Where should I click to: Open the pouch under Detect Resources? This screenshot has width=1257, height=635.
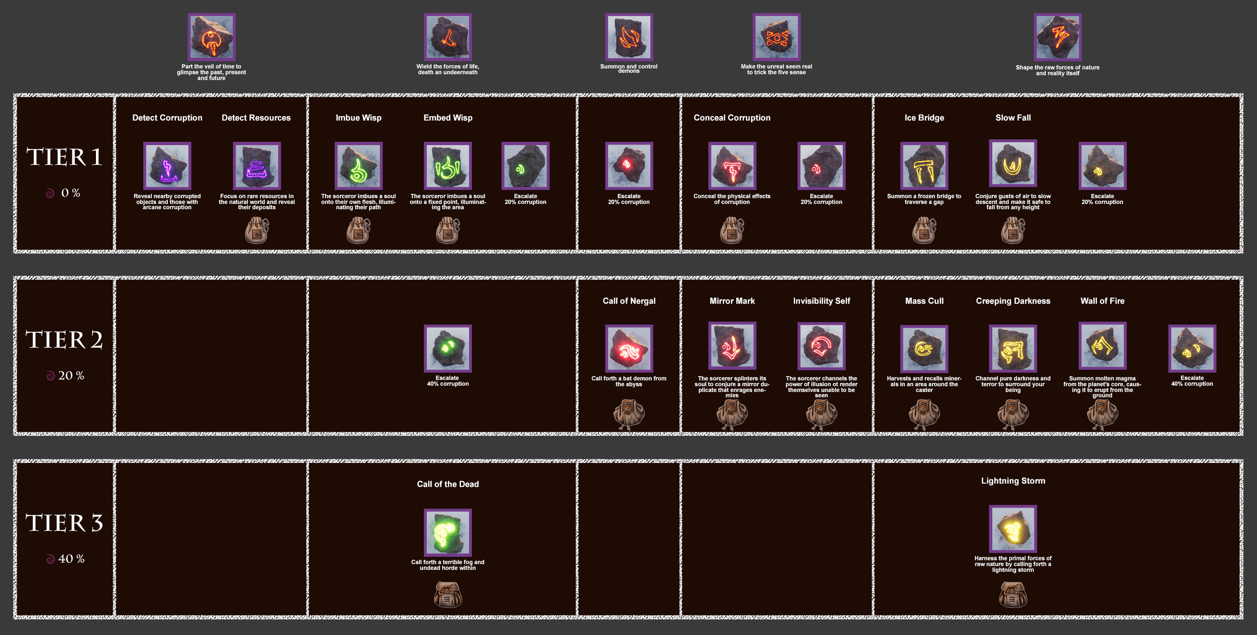click(257, 230)
